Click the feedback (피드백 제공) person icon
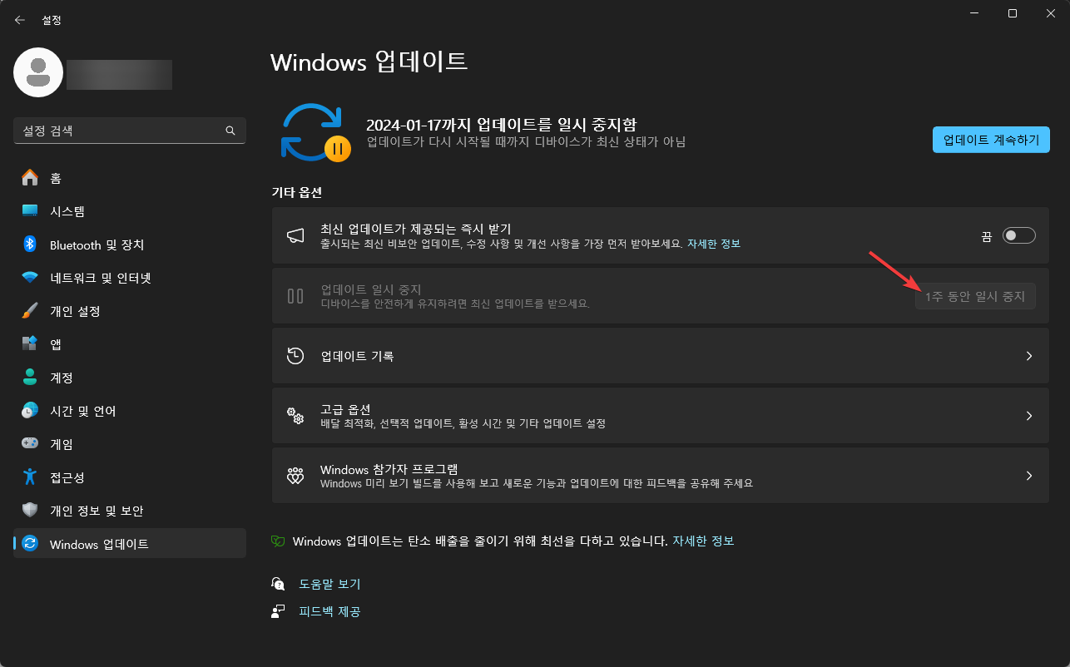The height and width of the screenshot is (667, 1070). 279,611
